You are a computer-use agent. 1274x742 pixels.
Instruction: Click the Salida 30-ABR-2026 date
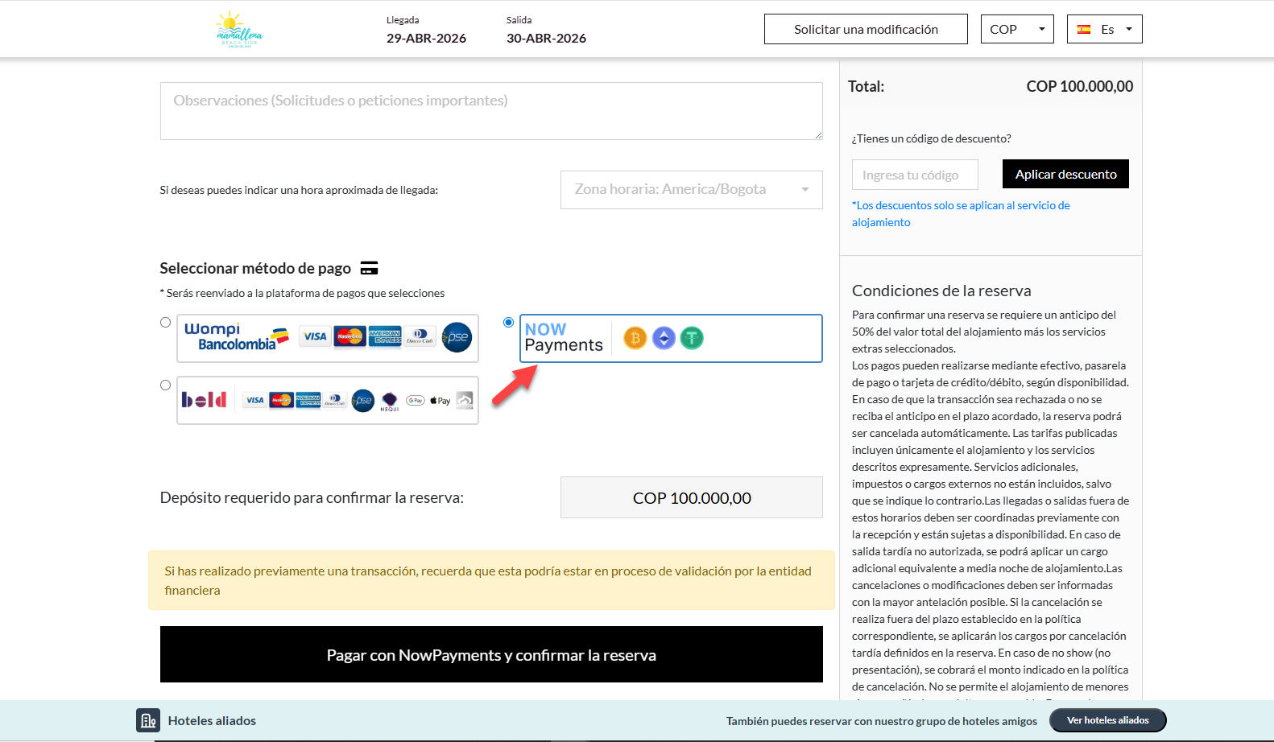click(546, 38)
